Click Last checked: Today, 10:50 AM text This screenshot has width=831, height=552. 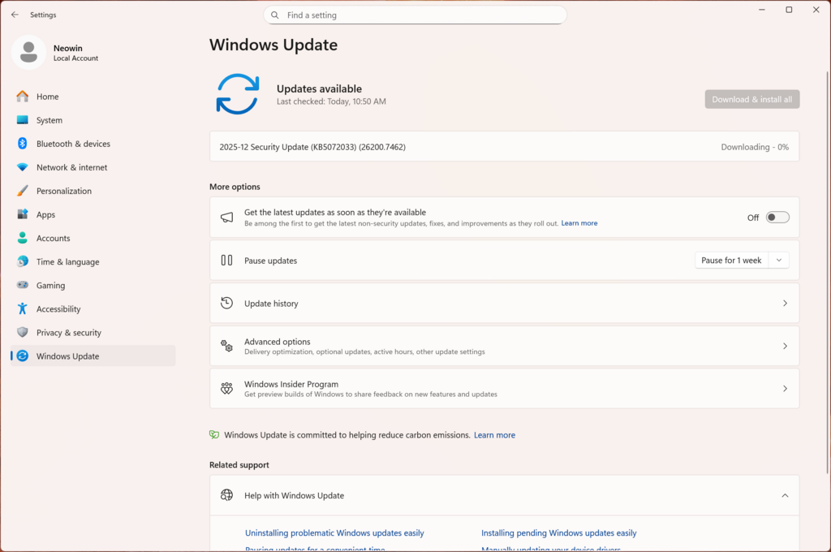tap(331, 101)
